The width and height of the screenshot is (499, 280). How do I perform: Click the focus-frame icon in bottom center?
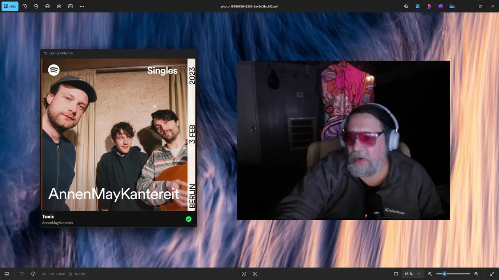(244, 274)
